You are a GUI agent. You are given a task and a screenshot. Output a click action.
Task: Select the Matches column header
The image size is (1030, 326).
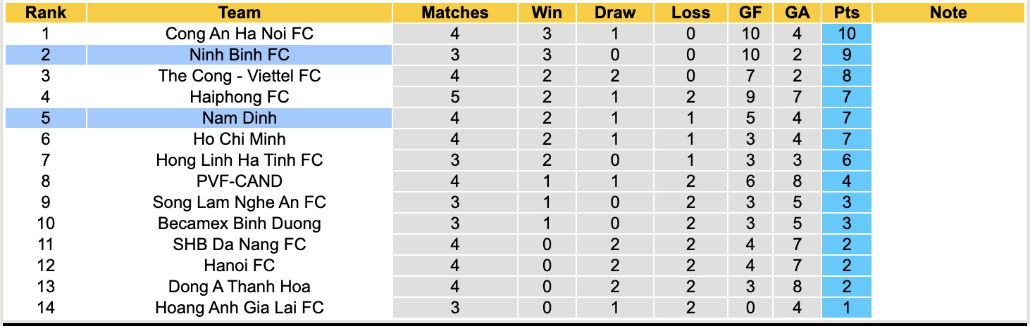point(454,13)
